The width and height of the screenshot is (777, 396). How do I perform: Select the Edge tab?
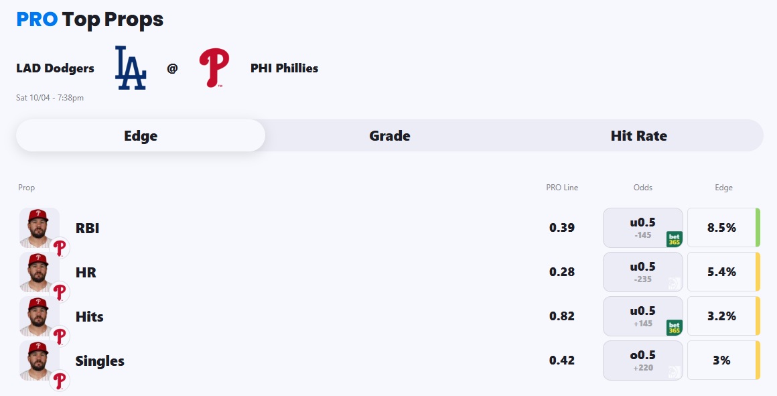(141, 136)
